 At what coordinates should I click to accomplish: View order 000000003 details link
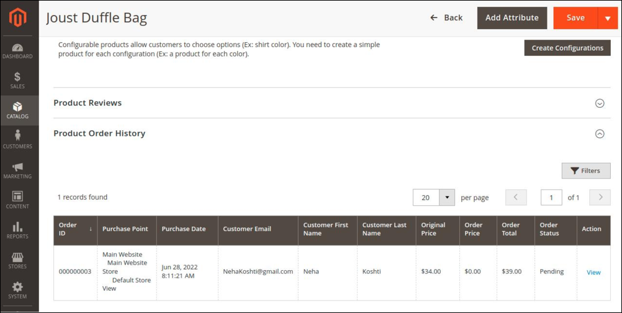593,272
